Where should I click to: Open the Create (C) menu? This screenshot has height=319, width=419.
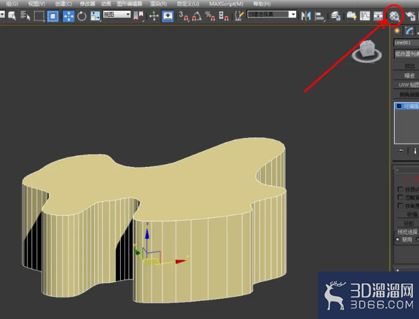pos(63,4)
